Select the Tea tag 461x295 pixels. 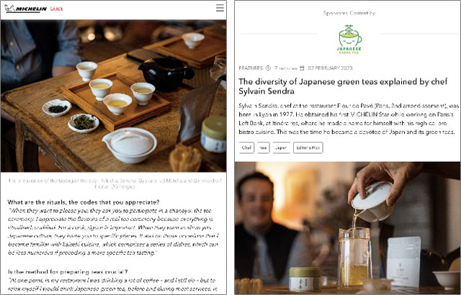click(263, 147)
